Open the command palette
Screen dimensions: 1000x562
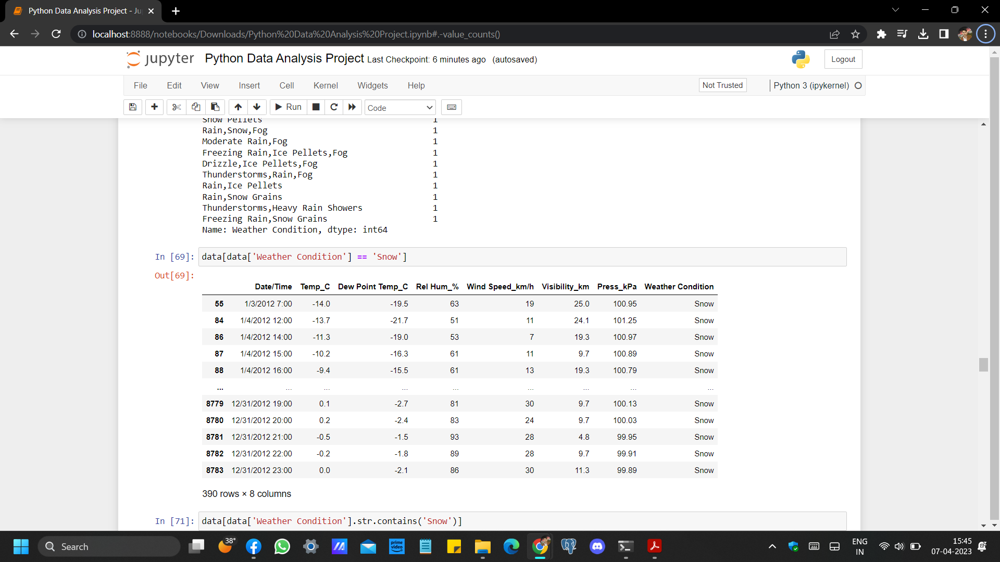[451, 107]
